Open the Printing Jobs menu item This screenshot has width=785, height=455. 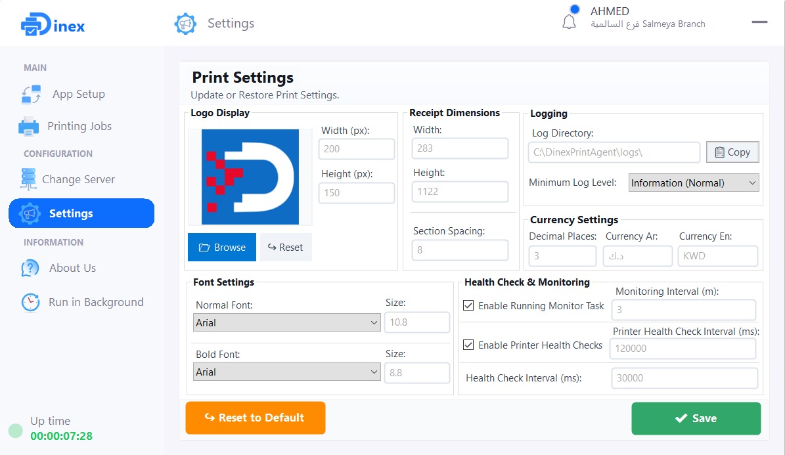tap(81, 126)
